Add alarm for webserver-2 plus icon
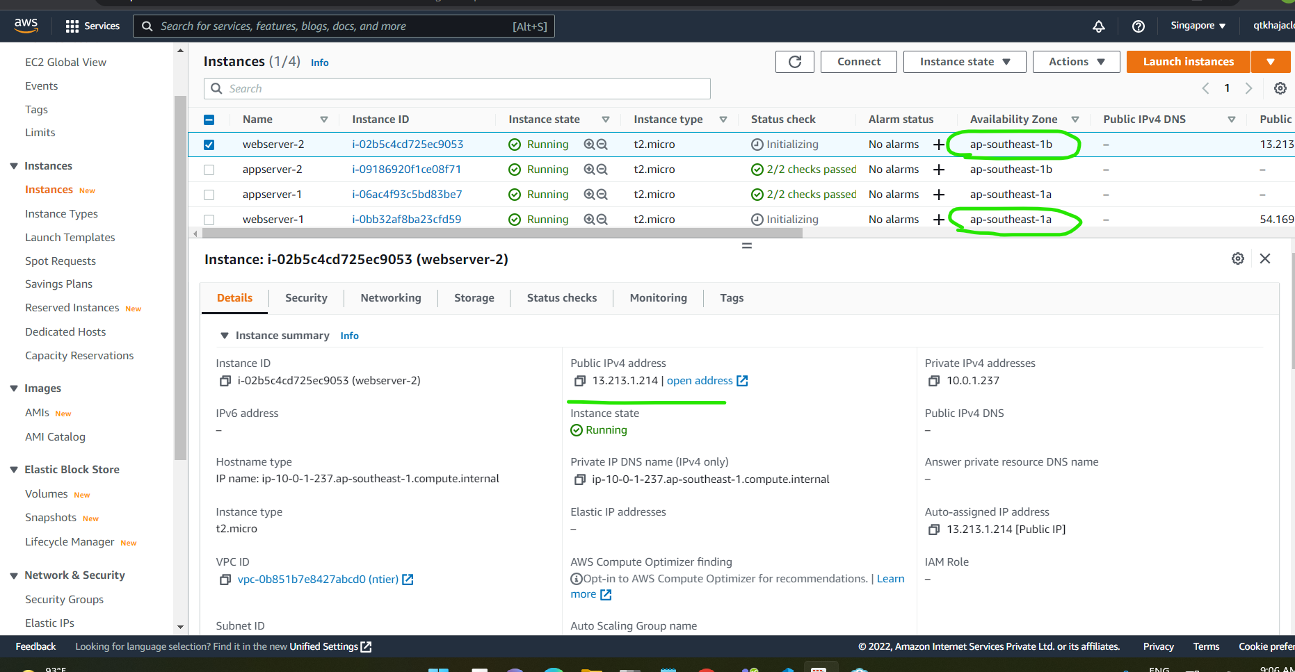The height and width of the screenshot is (672, 1295). tap(939, 145)
